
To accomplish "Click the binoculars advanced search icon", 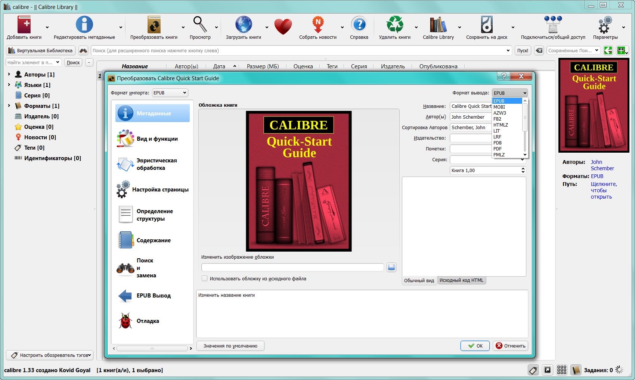I will click(x=83, y=50).
